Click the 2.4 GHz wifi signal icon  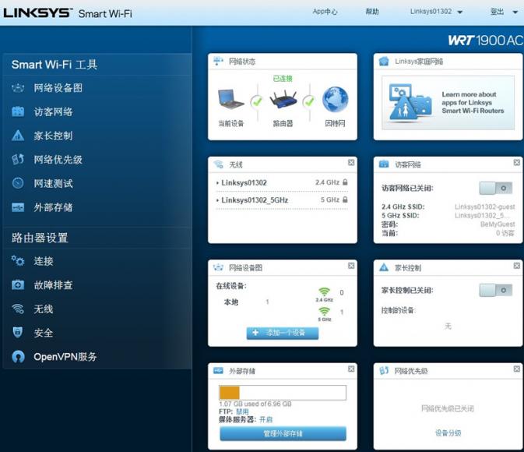(x=324, y=291)
